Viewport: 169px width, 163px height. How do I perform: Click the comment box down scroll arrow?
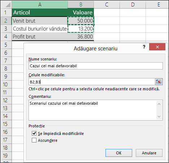click(x=159, y=116)
